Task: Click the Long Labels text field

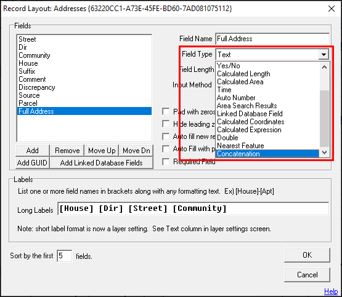Action: (x=193, y=208)
